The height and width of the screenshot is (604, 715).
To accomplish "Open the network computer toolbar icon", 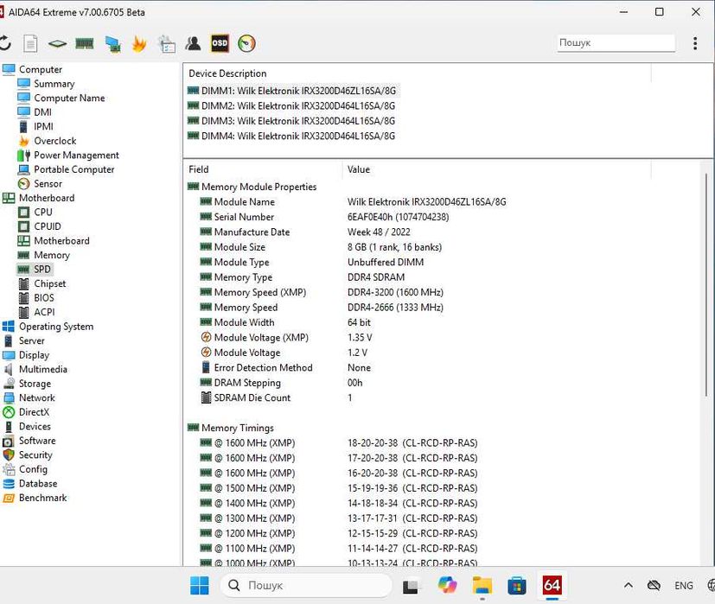I will click(112, 44).
